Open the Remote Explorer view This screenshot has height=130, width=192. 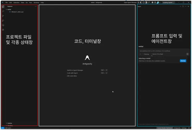pos(3,25)
